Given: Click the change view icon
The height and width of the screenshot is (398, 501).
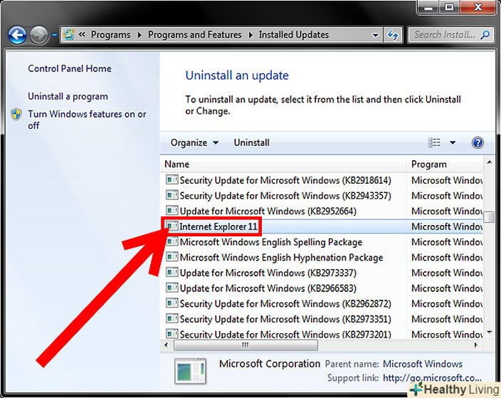Looking at the screenshot, I should point(435,142).
